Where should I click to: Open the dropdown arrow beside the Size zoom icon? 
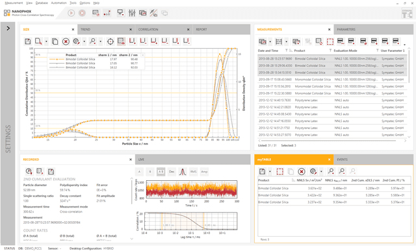click(100, 42)
